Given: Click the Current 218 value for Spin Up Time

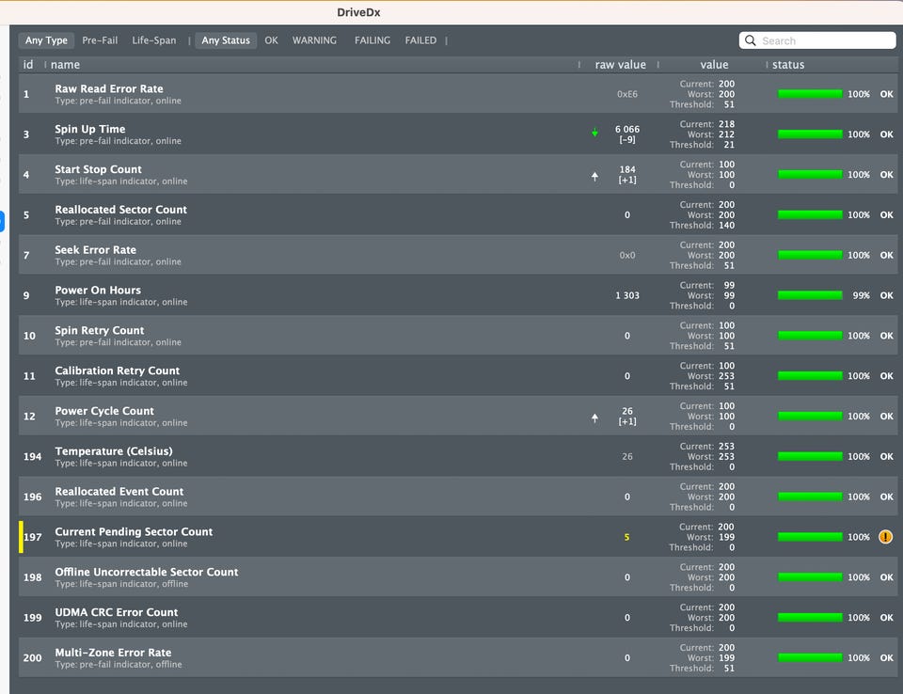Looking at the screenshot, I should click(x=726, y=124).
